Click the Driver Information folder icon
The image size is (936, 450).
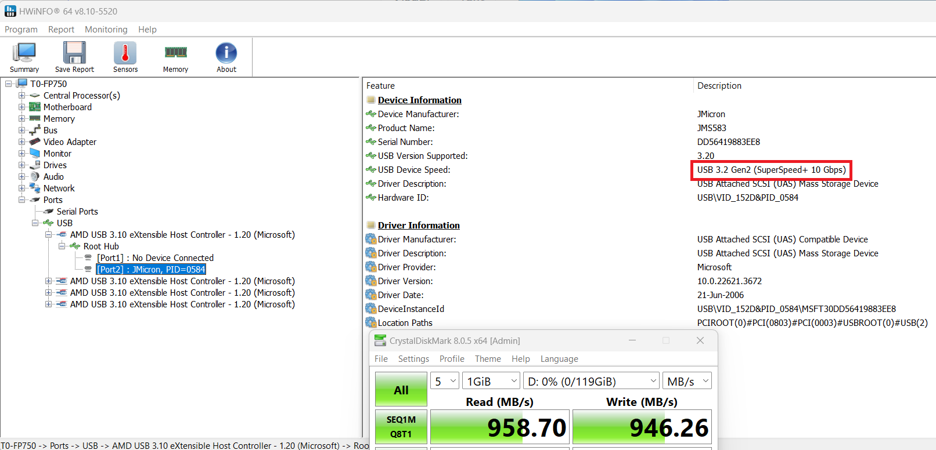click(371, 225)
